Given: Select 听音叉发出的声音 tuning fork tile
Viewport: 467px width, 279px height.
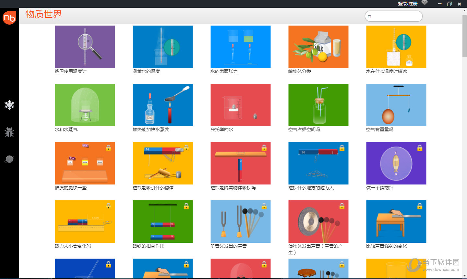Looking at the screenshot, I should 241,221.
